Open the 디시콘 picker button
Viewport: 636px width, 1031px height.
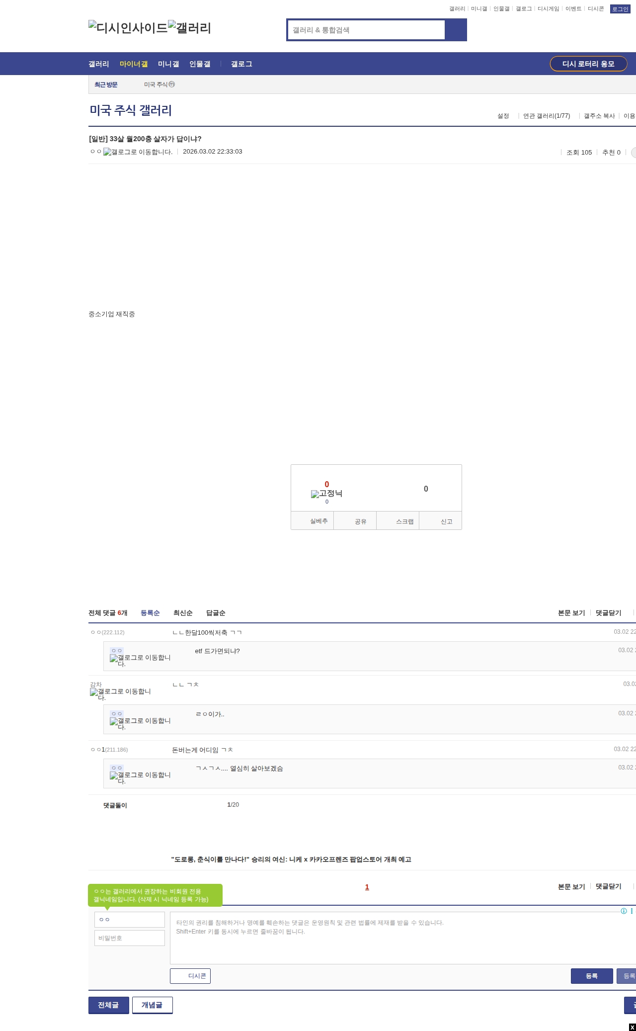(190, 976)
